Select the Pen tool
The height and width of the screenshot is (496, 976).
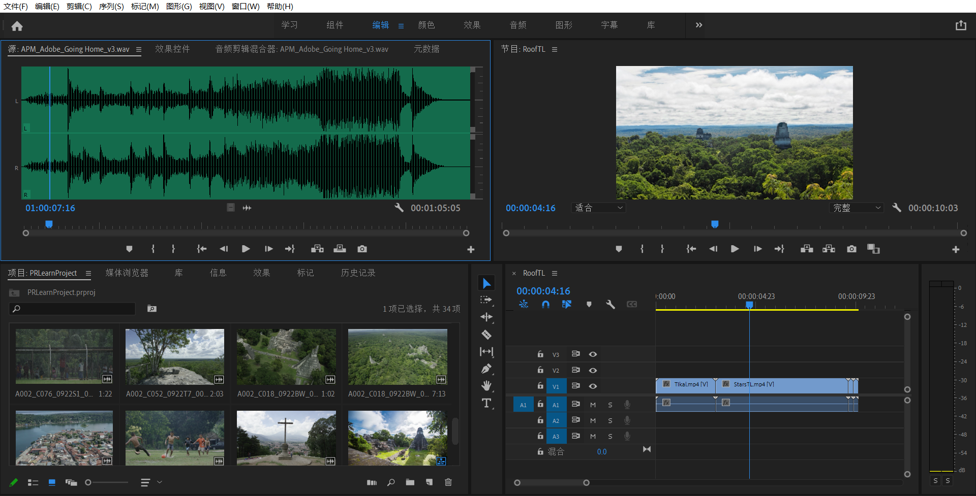[x=486, y=369]
